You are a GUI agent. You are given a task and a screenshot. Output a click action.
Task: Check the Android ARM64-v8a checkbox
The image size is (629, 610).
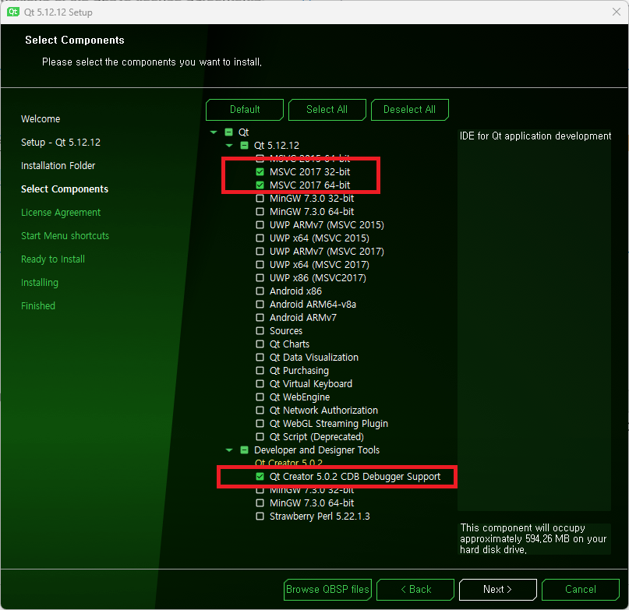pyautogui.click(x=260, y=304)
